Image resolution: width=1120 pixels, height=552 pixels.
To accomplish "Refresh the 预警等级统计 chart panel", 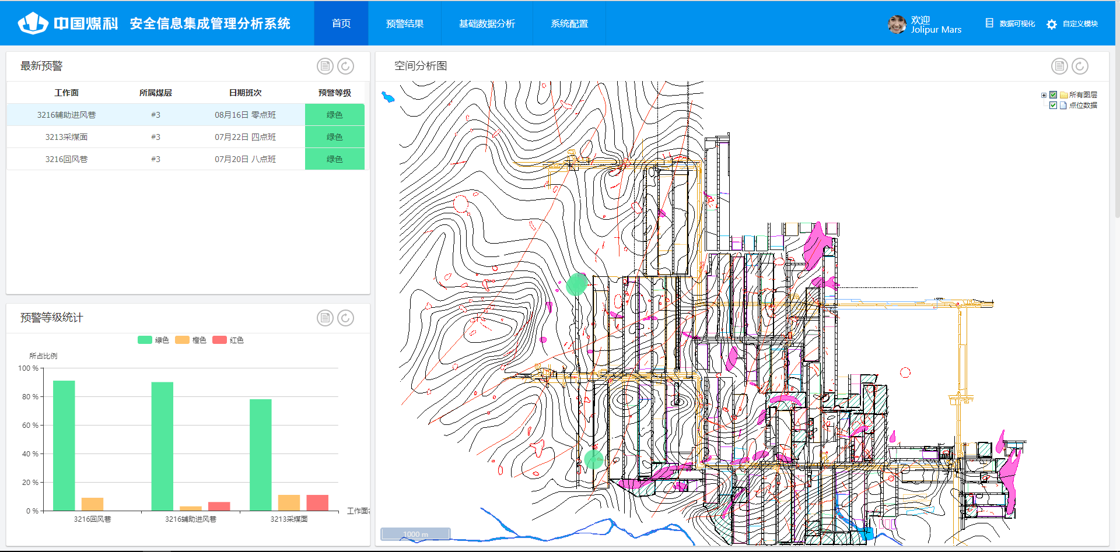I will click(x=345, y=318).
